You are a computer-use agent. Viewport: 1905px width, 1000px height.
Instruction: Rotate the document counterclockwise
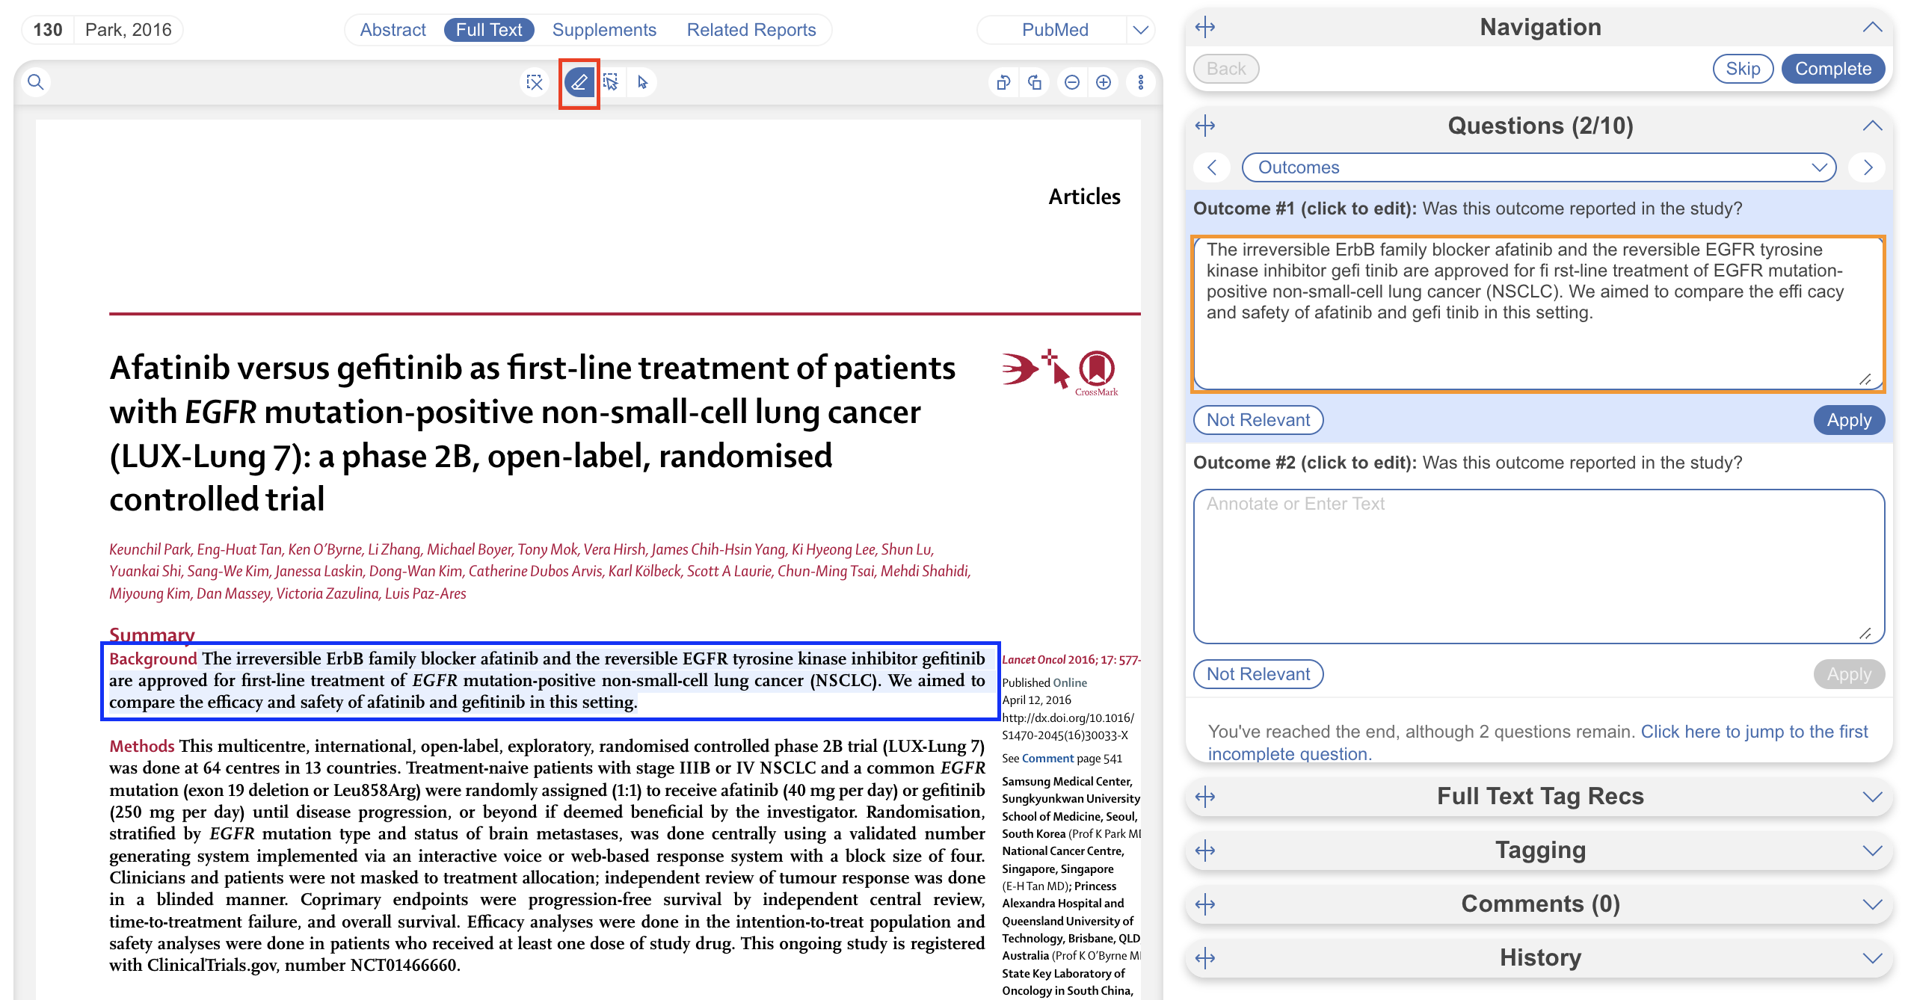click(1003, 82)
